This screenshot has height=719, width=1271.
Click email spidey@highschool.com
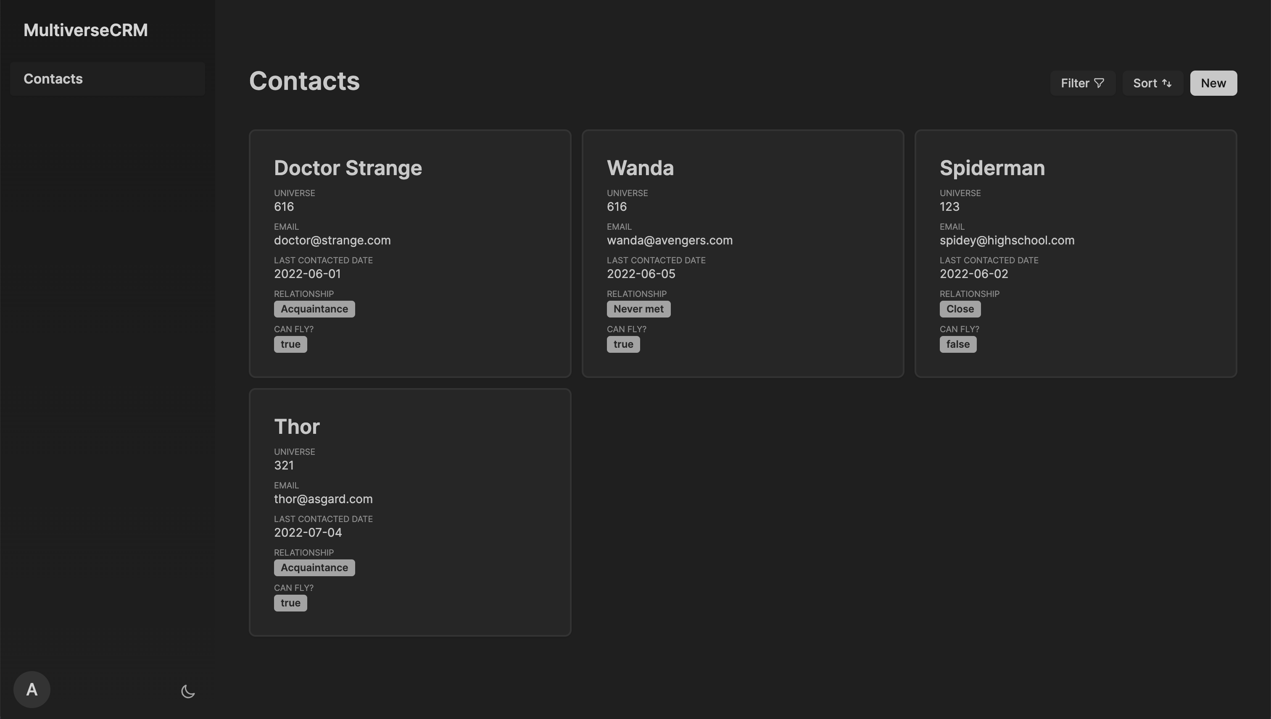(x=1007, y=241)
